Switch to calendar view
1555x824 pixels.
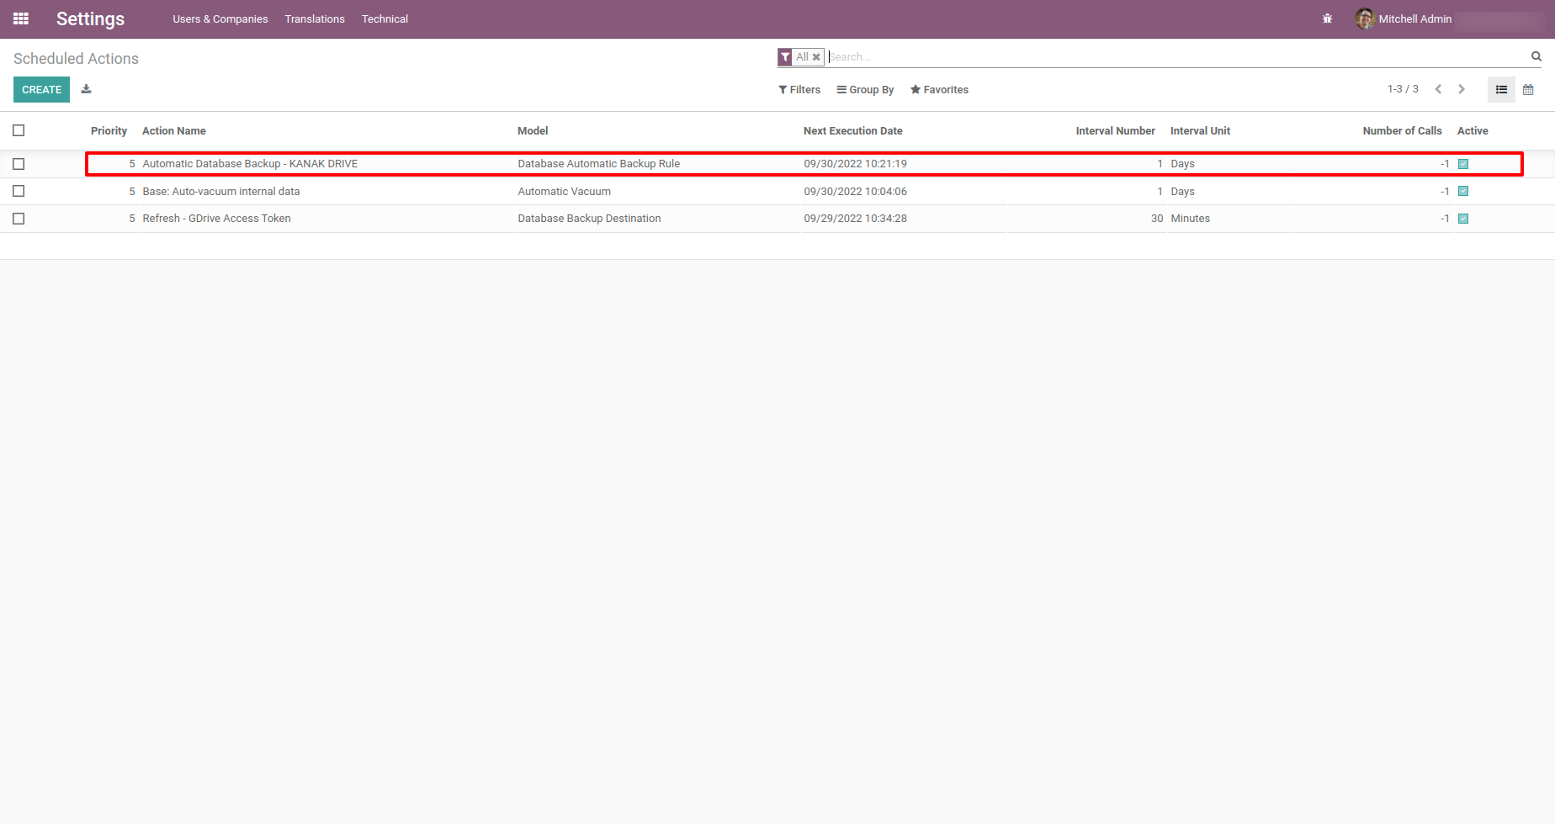click(x=1528, y=89)
